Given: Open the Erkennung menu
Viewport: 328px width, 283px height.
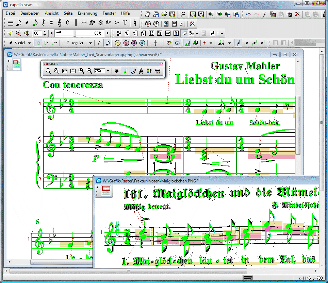Looking at the screenshot, I should pyautogui.click(x=87, y=13).
